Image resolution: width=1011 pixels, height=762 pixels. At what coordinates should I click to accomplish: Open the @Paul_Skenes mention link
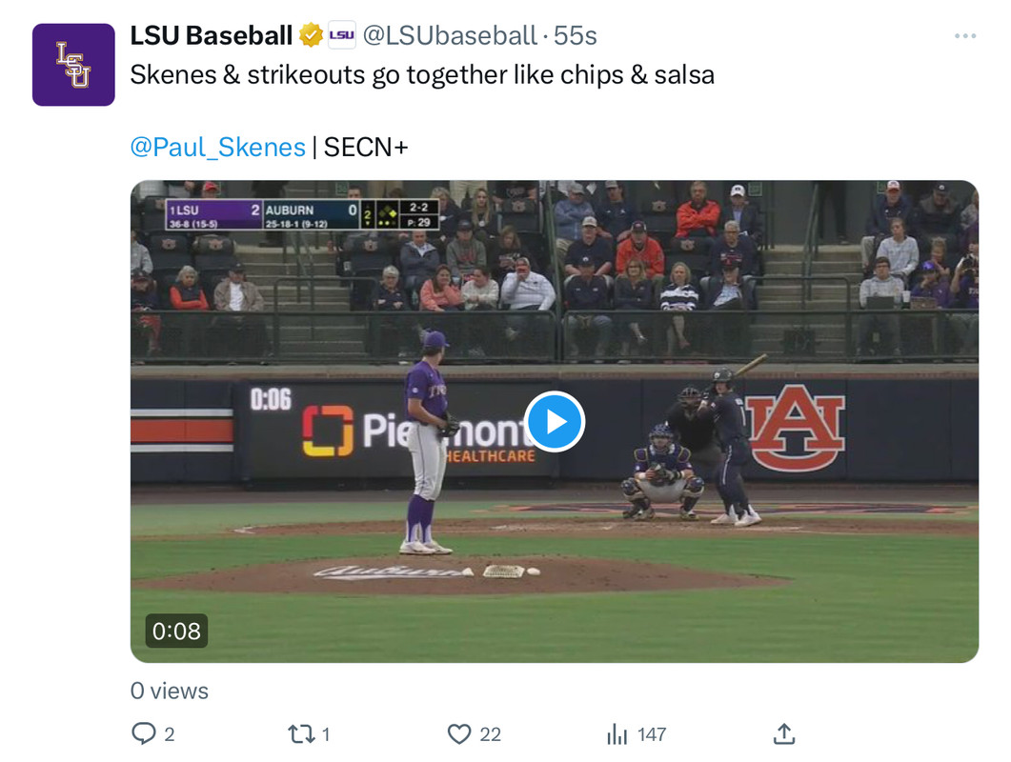217,147
